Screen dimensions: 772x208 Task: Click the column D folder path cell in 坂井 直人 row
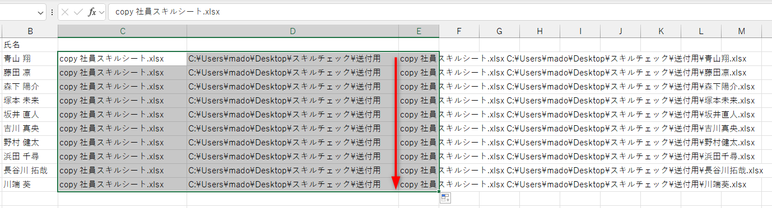(x=292, y=114)
